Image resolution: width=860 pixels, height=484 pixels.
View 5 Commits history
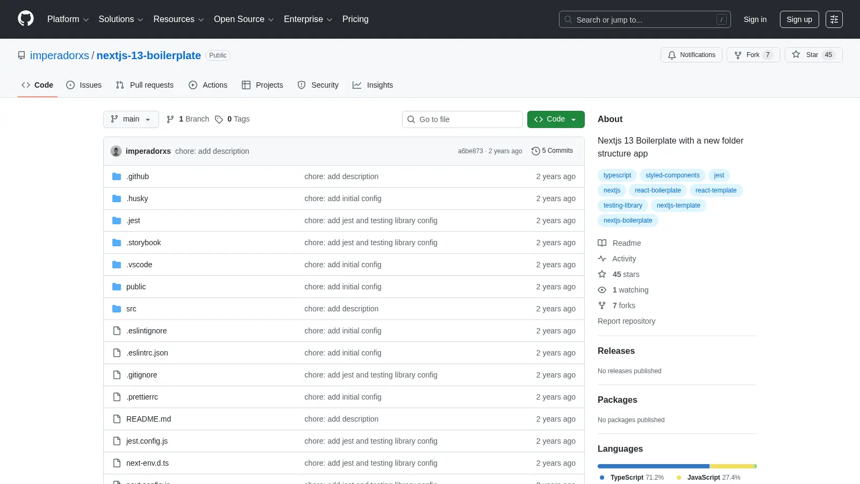(552, 151)
